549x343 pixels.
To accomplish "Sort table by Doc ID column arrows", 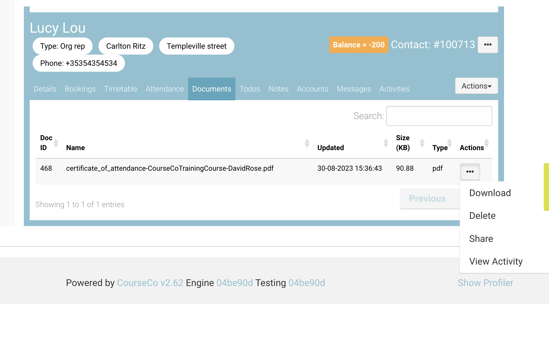I will [56, 143].
